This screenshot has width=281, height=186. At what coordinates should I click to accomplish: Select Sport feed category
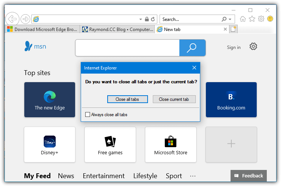tap(174, 176)
